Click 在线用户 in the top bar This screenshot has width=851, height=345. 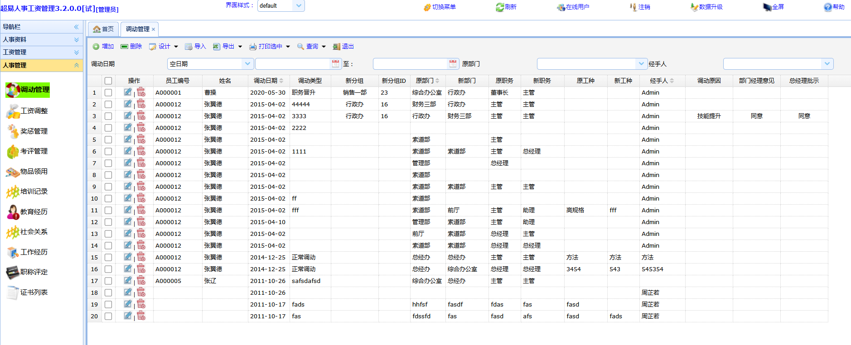click(573, 7)
